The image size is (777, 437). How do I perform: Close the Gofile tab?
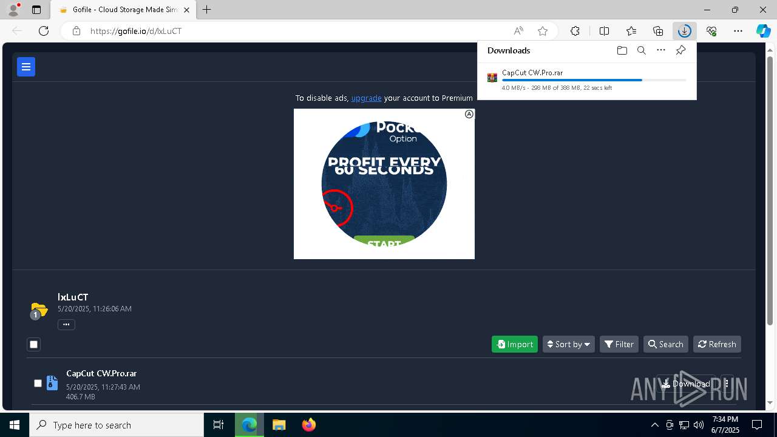(x=187, y=10)
